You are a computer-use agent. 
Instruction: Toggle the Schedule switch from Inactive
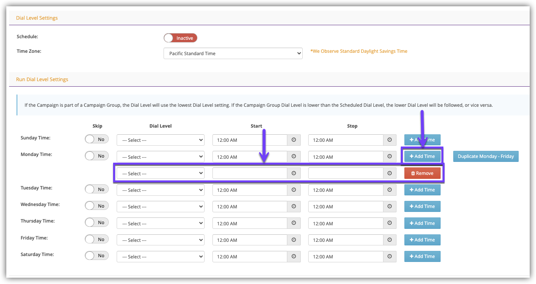(180, 38)
